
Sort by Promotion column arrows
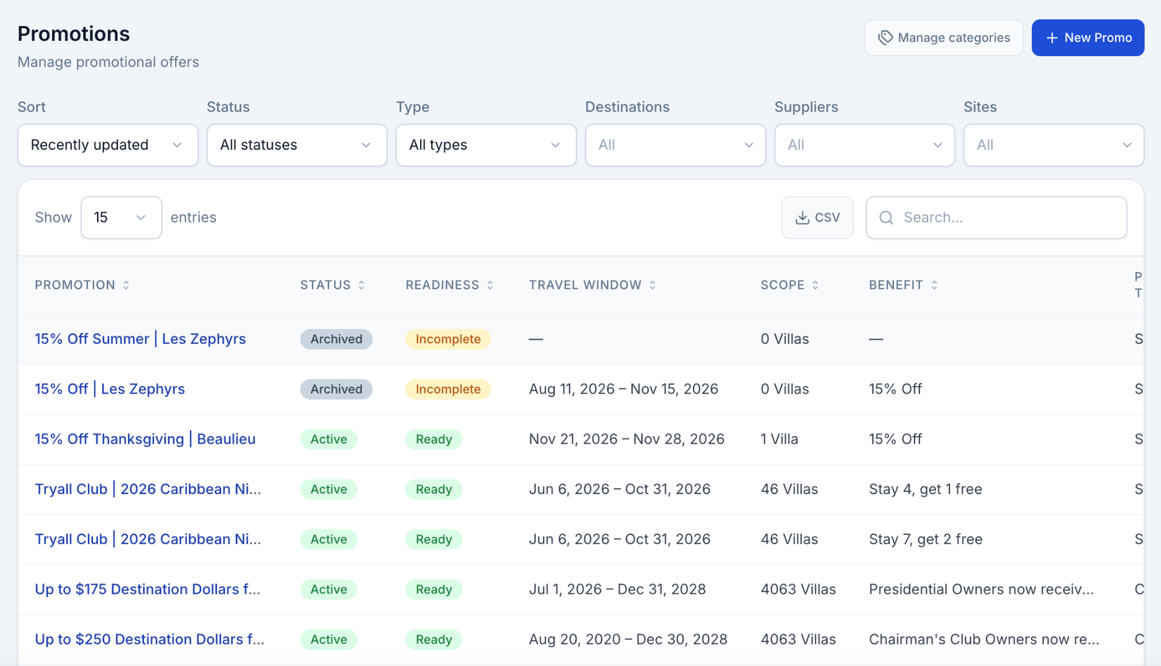point(126,285)
